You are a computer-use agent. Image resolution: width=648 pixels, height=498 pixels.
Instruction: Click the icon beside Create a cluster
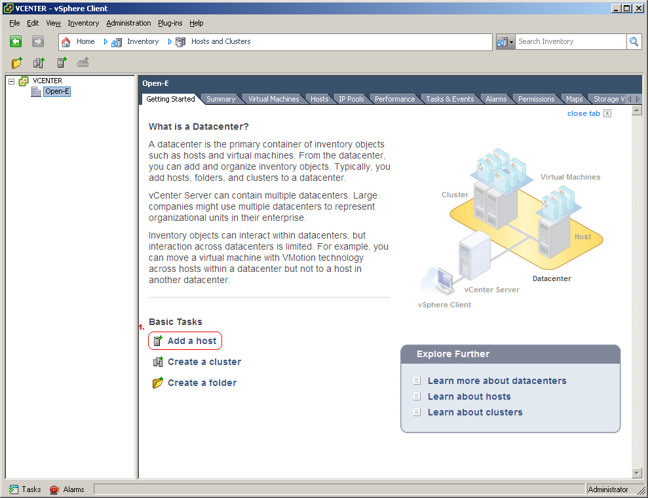point(158,362)
